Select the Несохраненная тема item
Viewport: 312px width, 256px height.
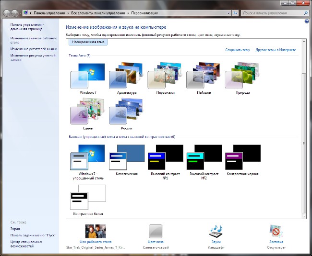tap(88, 42)
